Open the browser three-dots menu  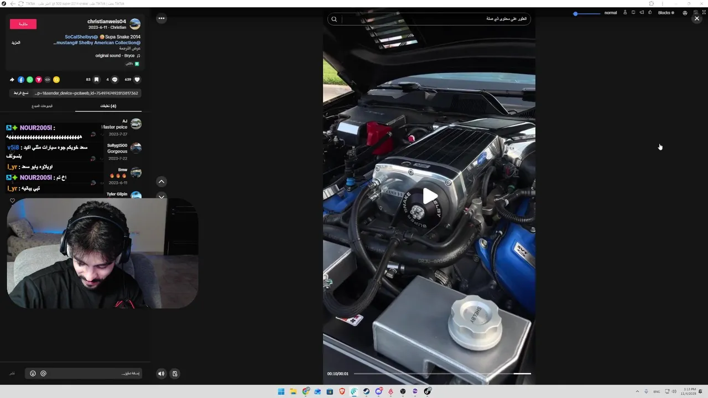point(663,3)
